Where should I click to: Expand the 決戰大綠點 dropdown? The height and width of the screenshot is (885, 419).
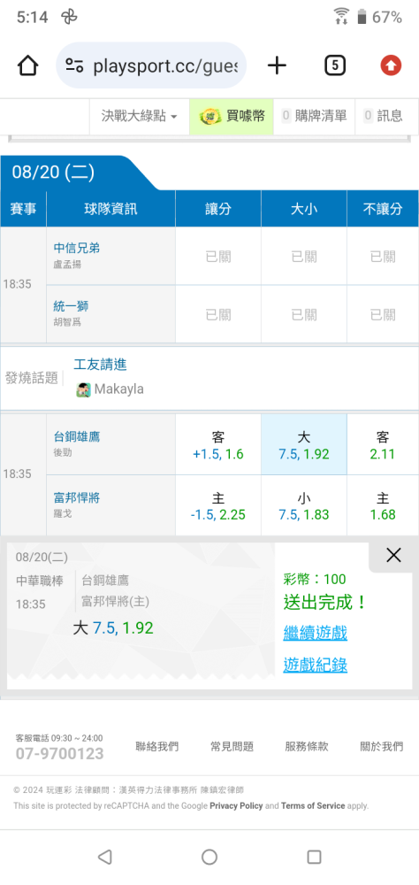click(140, 116)
